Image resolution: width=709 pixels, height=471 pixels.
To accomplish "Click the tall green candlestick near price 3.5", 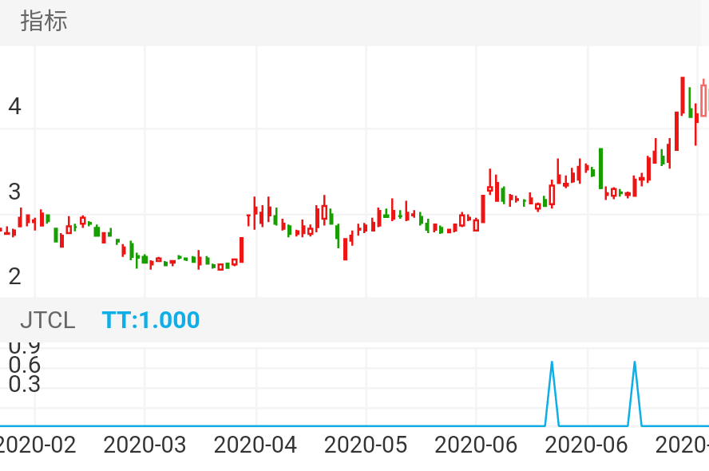I will [600, 168].
